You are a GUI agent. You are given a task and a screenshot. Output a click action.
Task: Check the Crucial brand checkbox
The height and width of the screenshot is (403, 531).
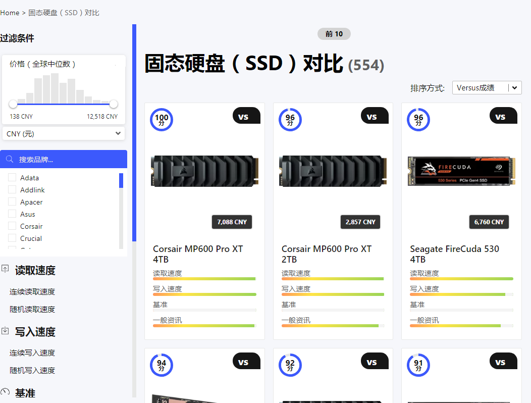(x=12, y=238)
